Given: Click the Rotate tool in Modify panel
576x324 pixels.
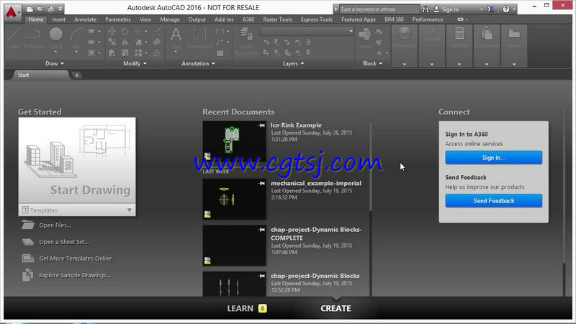Looking at the screenshot, I should click(x=125, y=32).
